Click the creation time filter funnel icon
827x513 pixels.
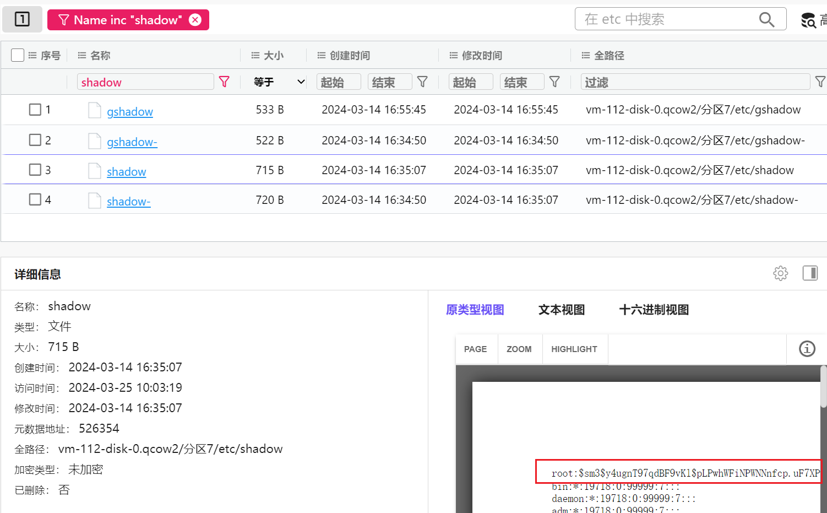(422, 82)
